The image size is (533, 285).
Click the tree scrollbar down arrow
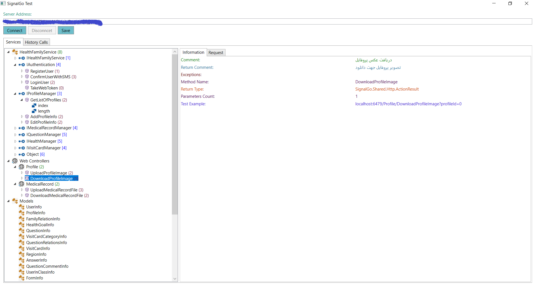tap(175, 279)
